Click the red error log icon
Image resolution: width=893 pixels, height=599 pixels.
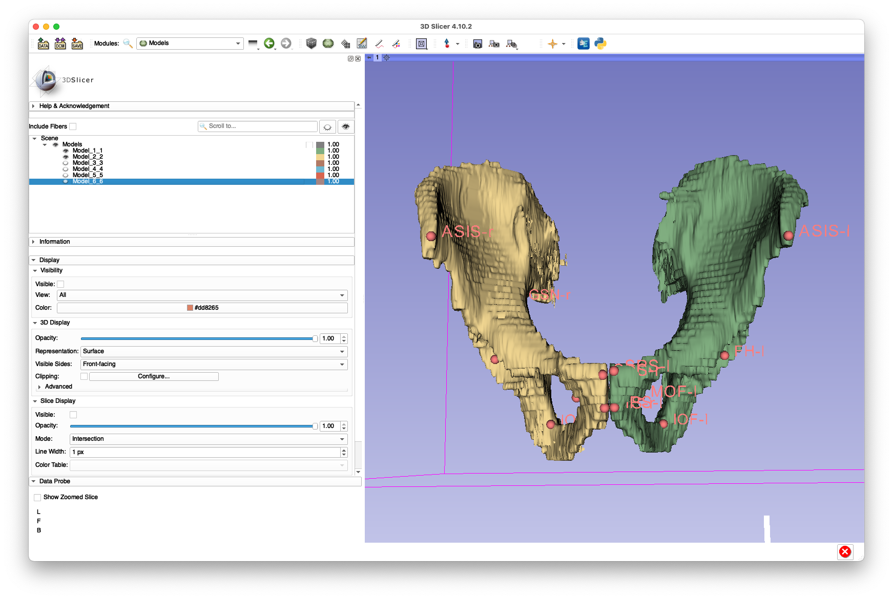click(845, 551)
